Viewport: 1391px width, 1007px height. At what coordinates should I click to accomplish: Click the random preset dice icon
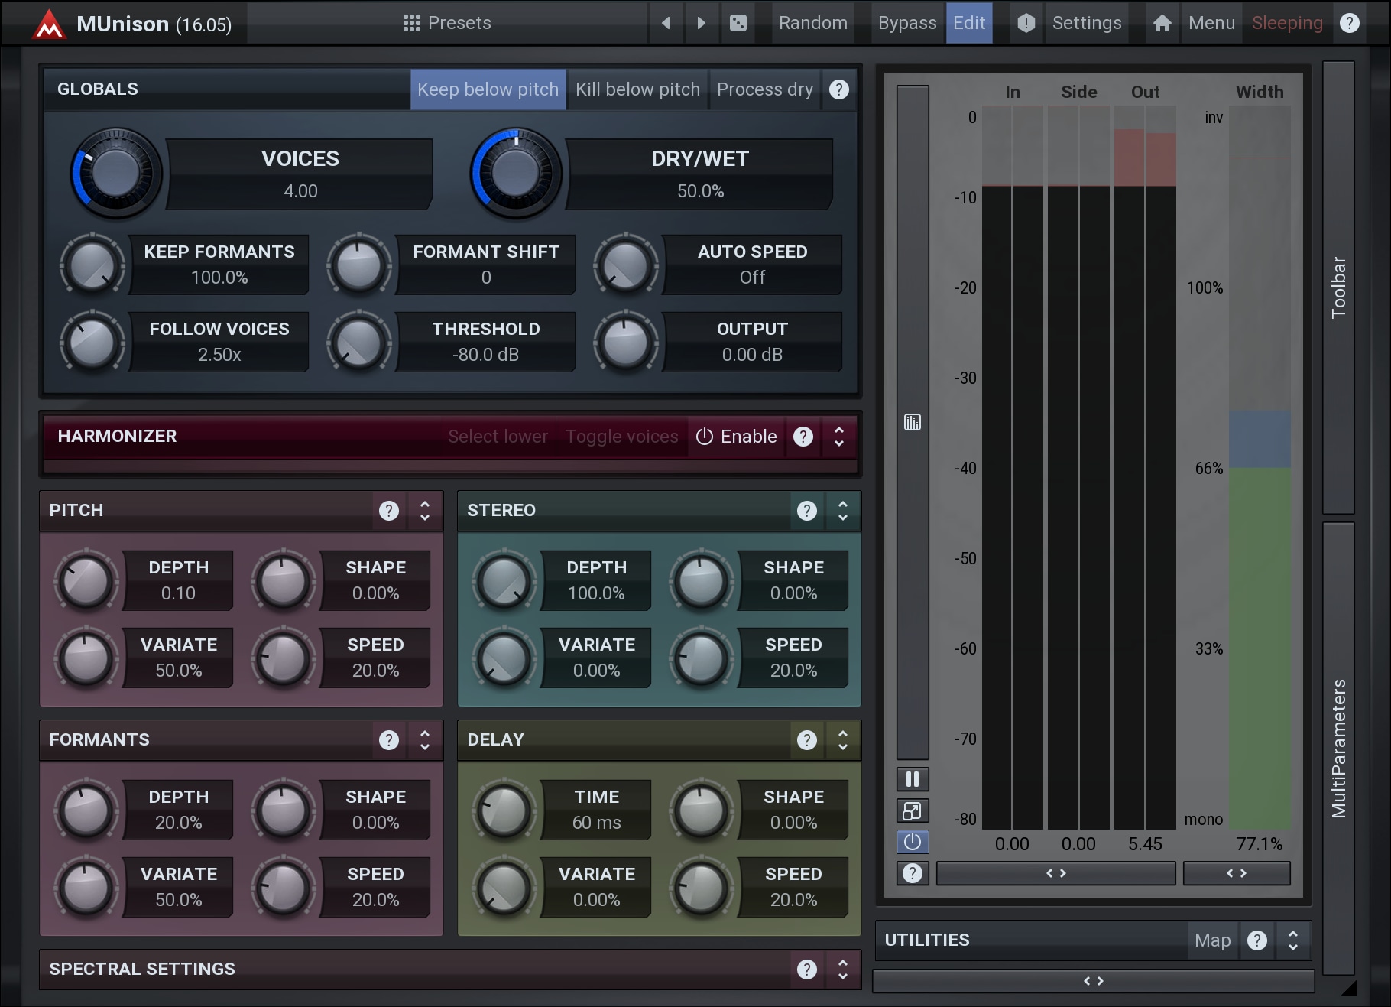[x=738, y=23]
